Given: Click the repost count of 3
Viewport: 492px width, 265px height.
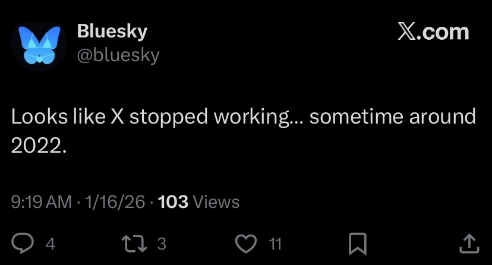Looking at the screenshot, I should pos(161,244).
